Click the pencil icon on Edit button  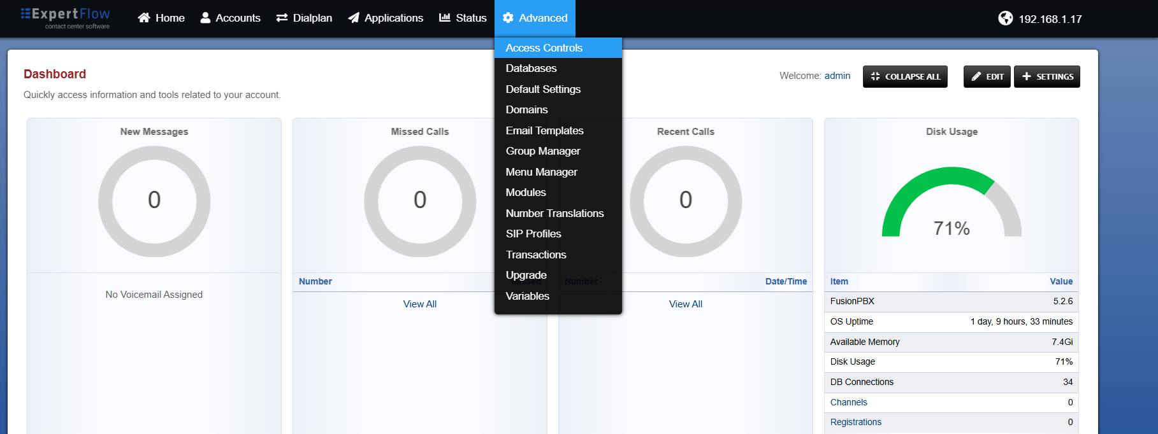pyautogui.click(x=976, y=76)
